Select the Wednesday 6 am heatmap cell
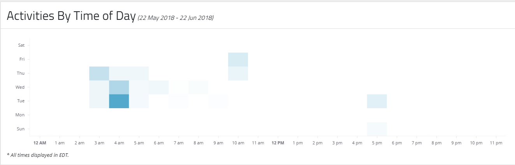The height and width of the screenshot is (165, 515). [x=158, y=87]
